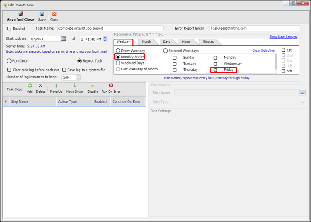
Task: Check the Thursday checkbox
Action: (175, 70)
